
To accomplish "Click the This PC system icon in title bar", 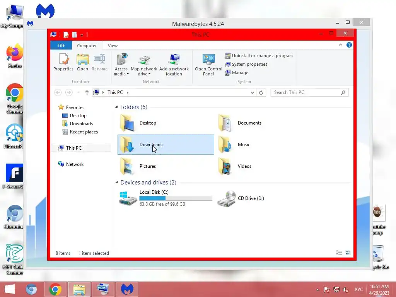I will (53, 34).
